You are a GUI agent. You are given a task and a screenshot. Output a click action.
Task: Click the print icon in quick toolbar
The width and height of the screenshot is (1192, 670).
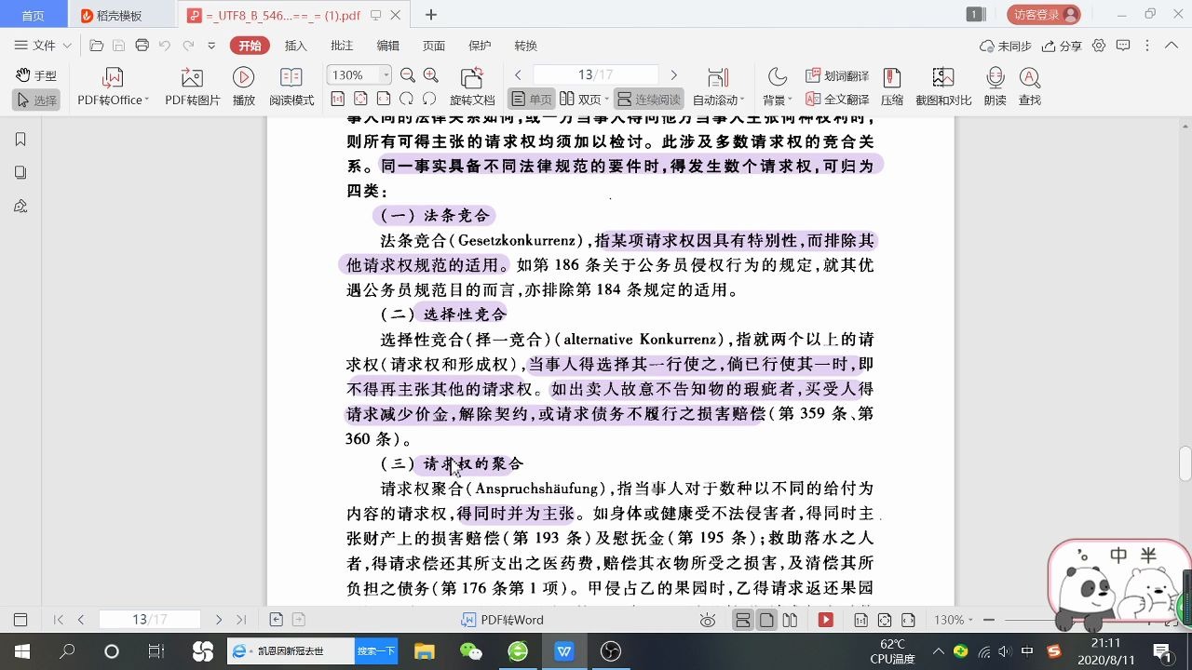click(x=142, y=46)
